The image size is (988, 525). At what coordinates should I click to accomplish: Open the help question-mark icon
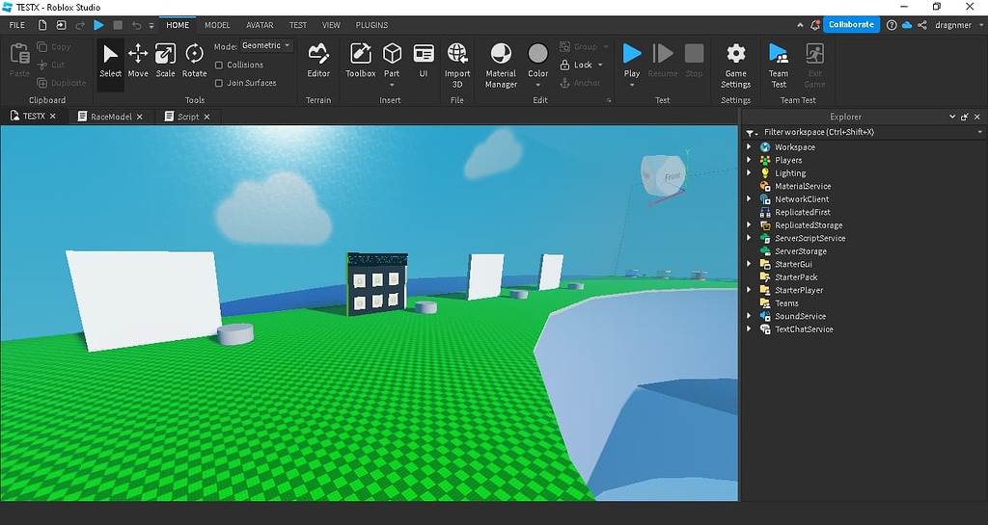click(x=892, y=25)
